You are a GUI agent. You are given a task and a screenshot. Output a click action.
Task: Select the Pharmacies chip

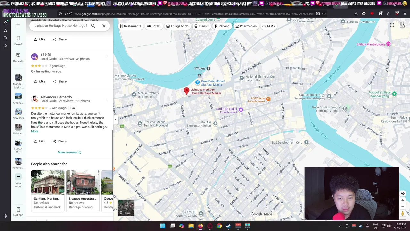pos(246,26)
